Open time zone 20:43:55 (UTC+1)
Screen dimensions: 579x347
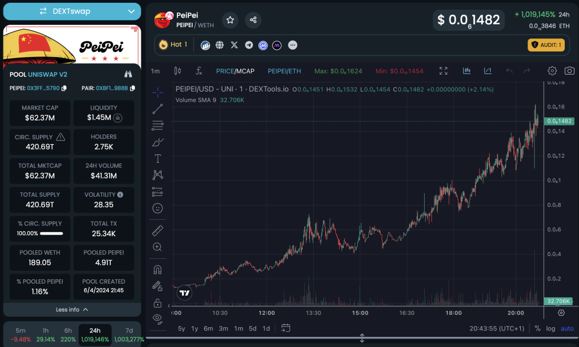[x=496, y=328]
